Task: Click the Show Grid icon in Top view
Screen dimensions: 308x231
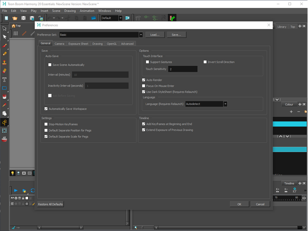Action: coord(16,33)
